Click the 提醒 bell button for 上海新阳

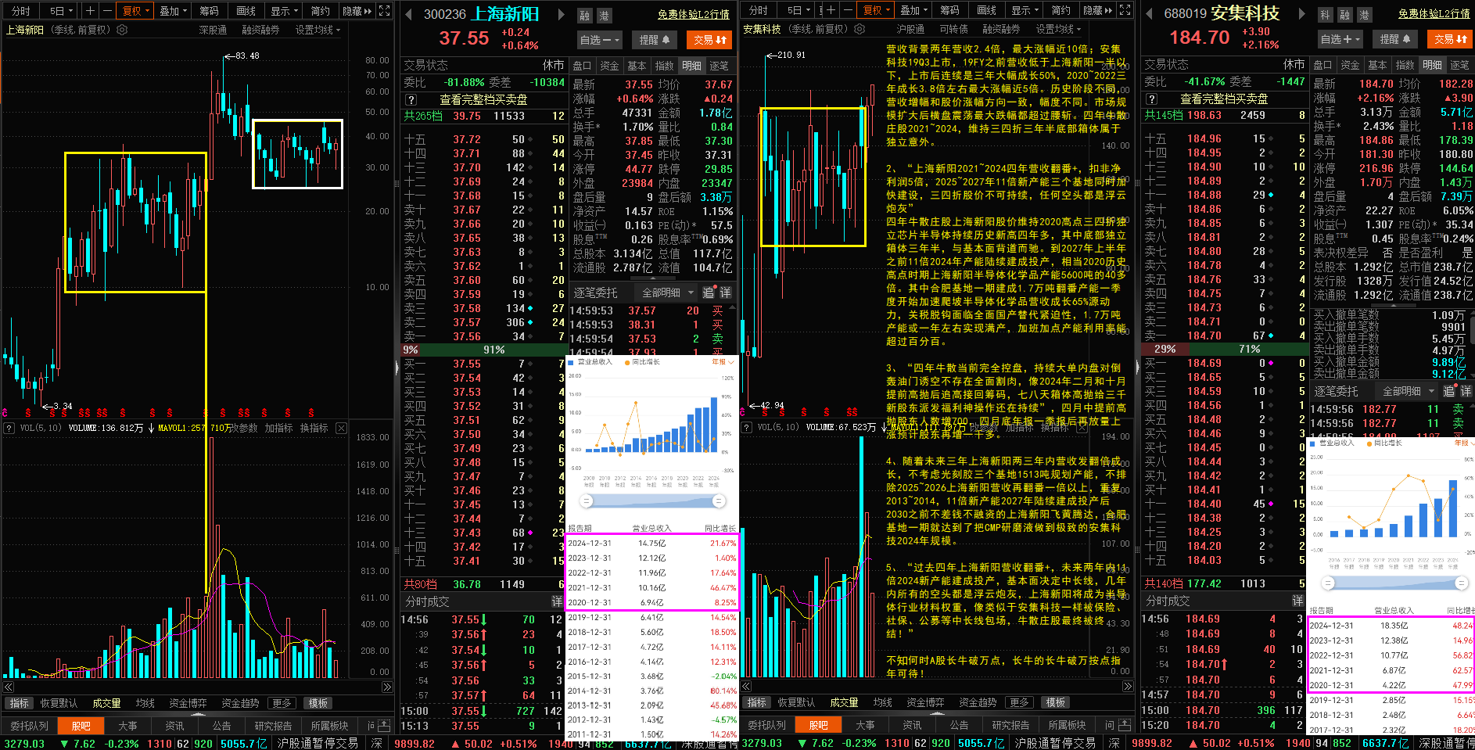click(x=655, y=39)
